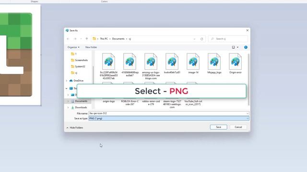307x172 pixels.
Task: Click the Search vj field
Action: pos(228,39)
